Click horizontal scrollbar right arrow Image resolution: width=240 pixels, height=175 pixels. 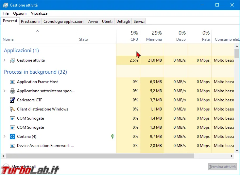[x=231, y=156]
